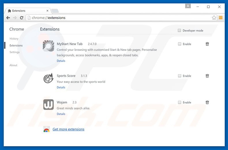Enable the Sports Score extension
This screenshot has height=150, width=228.
pyautogui.click(x=180, y=76)
